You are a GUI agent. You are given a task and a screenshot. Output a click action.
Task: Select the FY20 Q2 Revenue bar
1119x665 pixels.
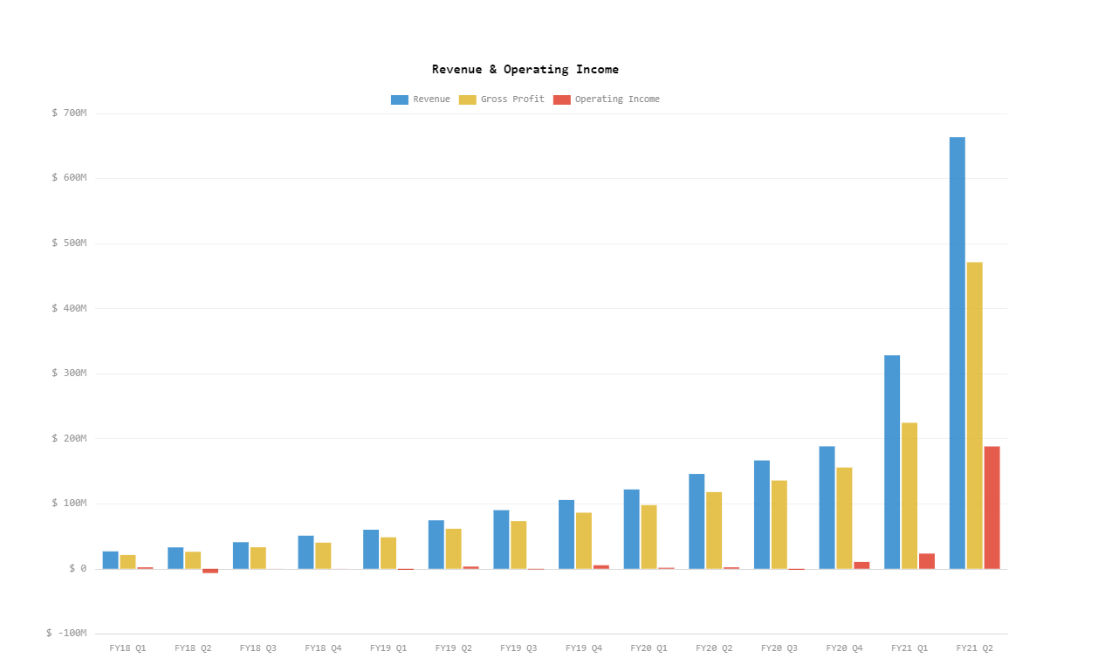point(697,521)
